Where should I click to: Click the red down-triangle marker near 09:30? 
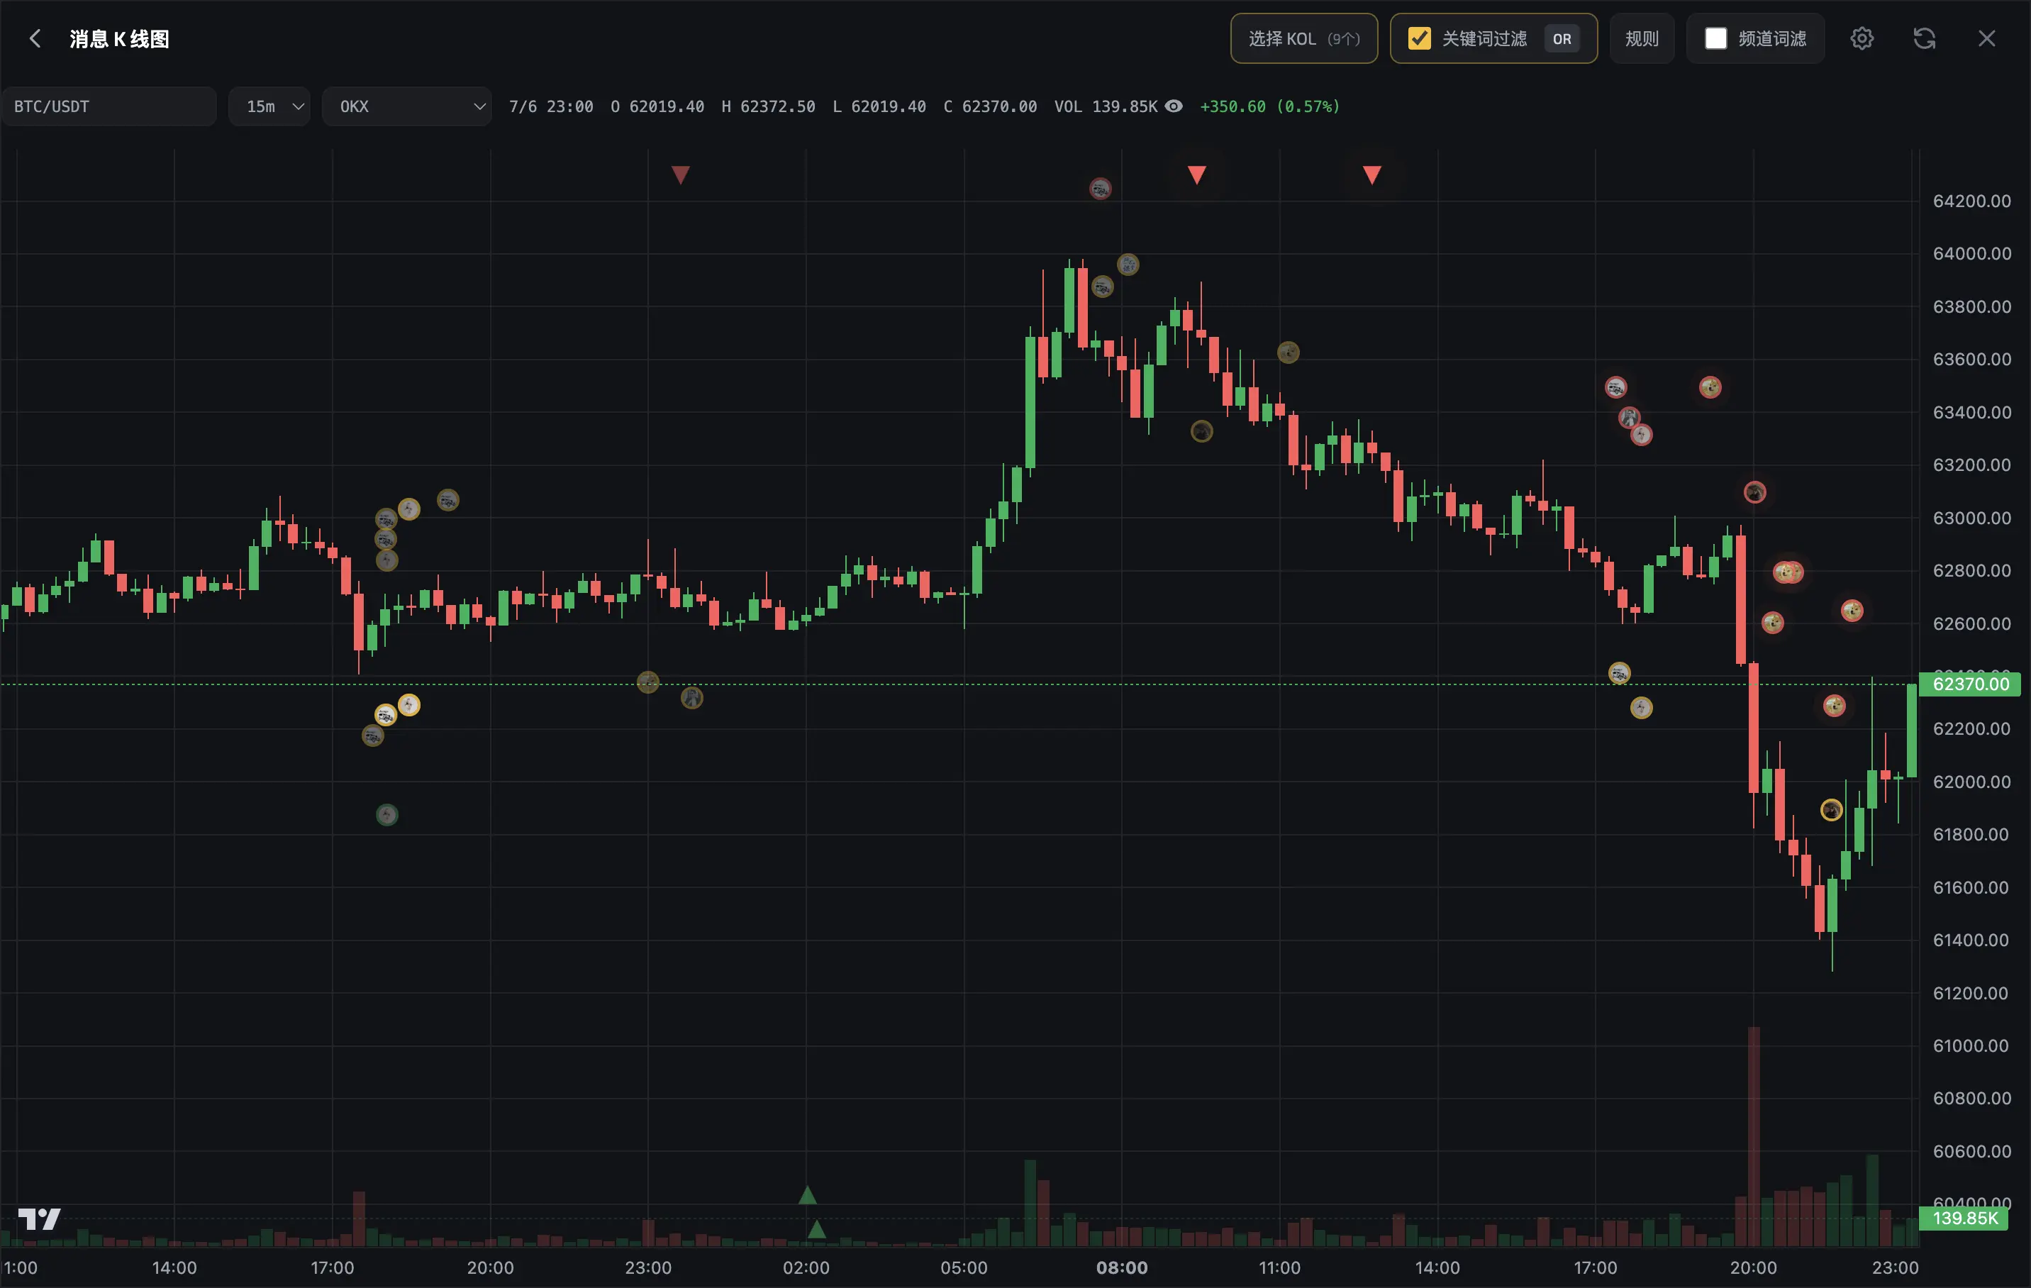1197,174
